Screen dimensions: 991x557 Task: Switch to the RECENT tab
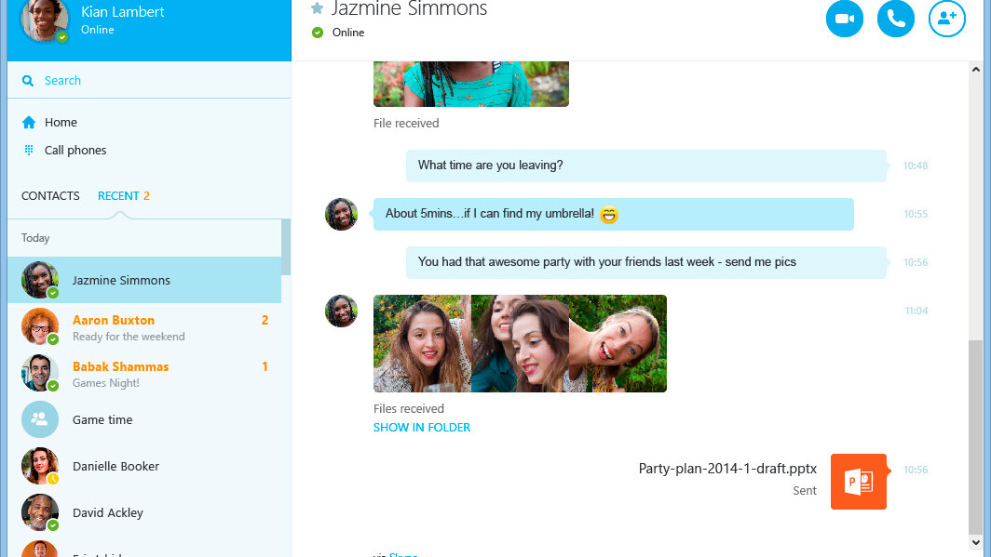(x=118, y=196)
